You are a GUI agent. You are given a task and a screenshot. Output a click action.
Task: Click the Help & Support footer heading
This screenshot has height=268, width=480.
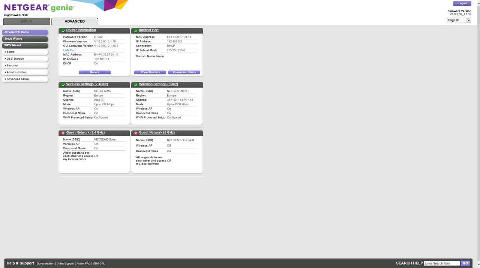tap(20, 263)
